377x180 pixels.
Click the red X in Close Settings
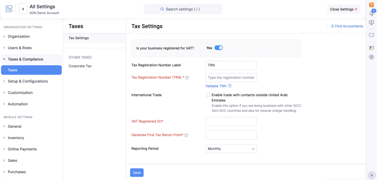click(356, 9)
